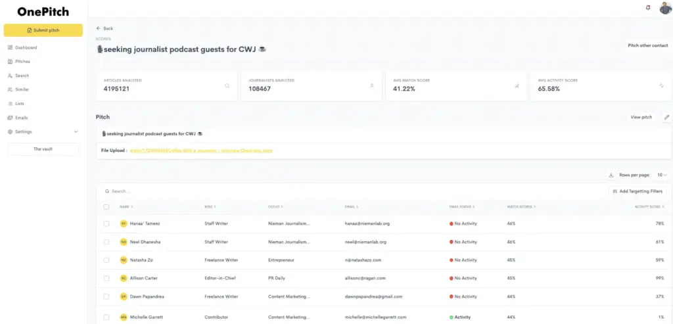
Task: Sort by the Name column header
Action: [126, 207]
